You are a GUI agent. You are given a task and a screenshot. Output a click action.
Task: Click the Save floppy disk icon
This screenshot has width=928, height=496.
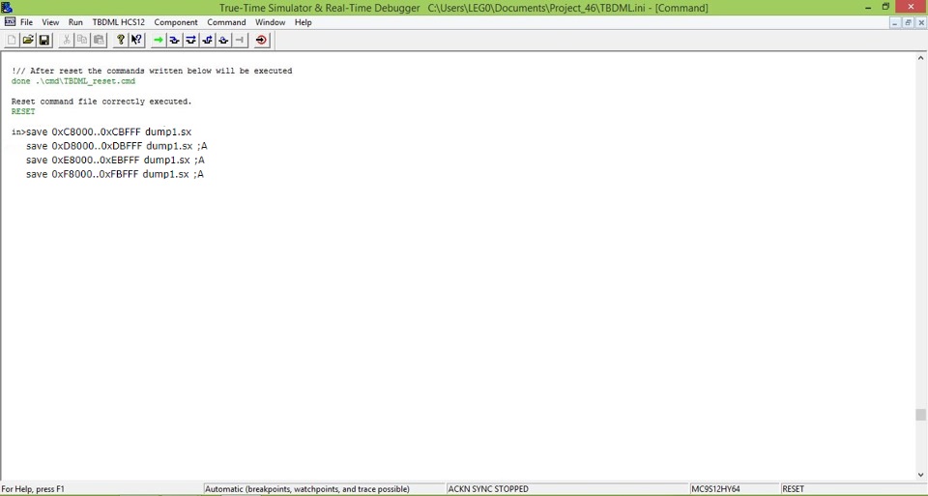point(44,40)
